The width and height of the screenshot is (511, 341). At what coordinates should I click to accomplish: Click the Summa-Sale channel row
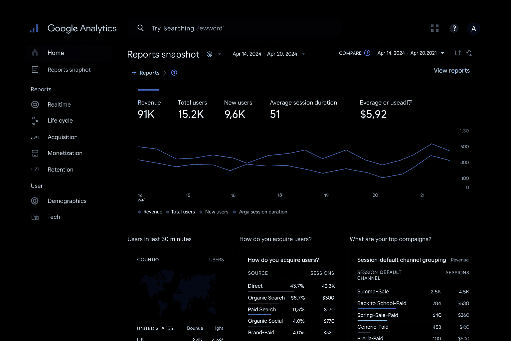coord(413,292)
